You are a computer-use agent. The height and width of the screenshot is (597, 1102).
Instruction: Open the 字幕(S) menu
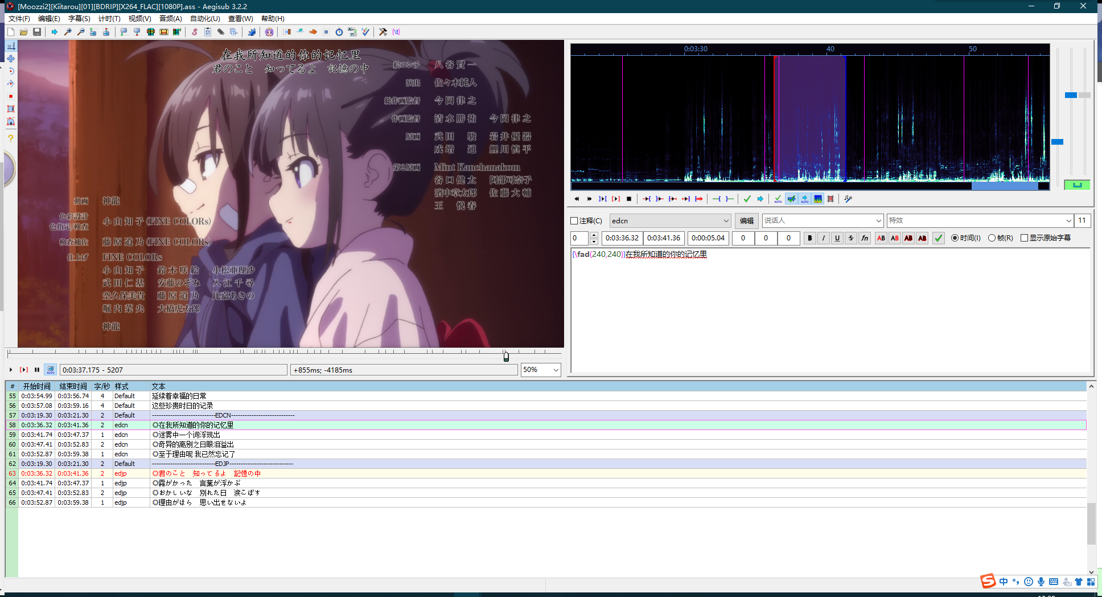[x=79, y=19]
